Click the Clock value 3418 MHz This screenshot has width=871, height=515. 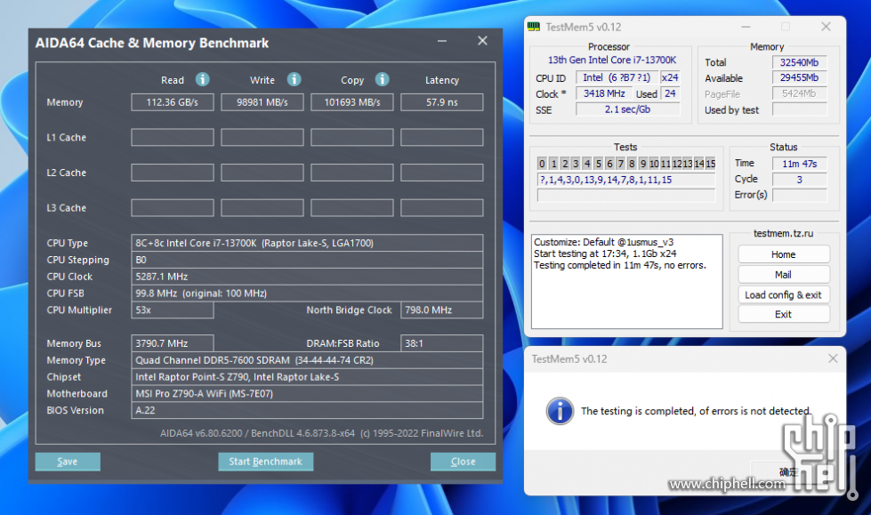click(x=604, y=93)
